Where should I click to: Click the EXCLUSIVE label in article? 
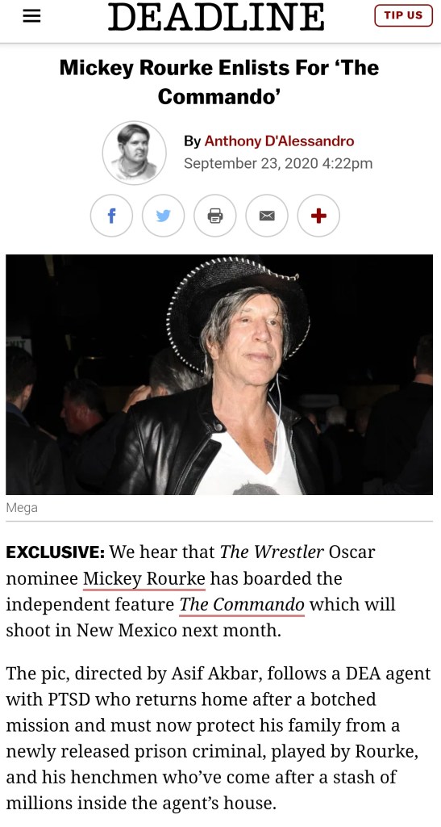tap(56, 552)
